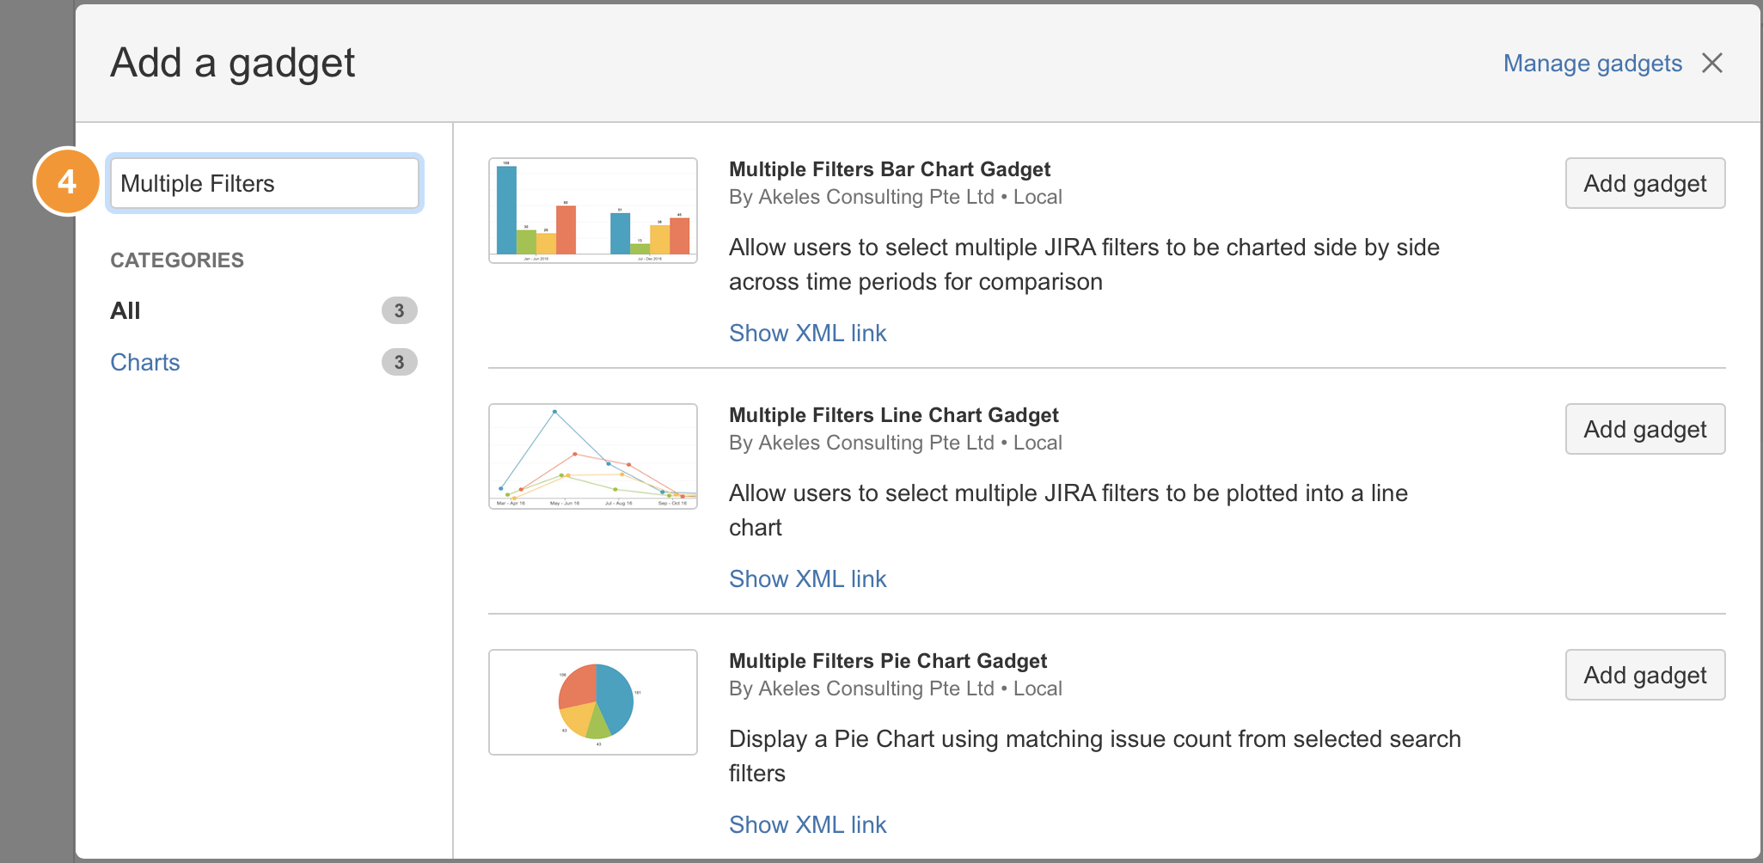The image size is (1763, 863).
Task: Select the All category
Action: 125,310
